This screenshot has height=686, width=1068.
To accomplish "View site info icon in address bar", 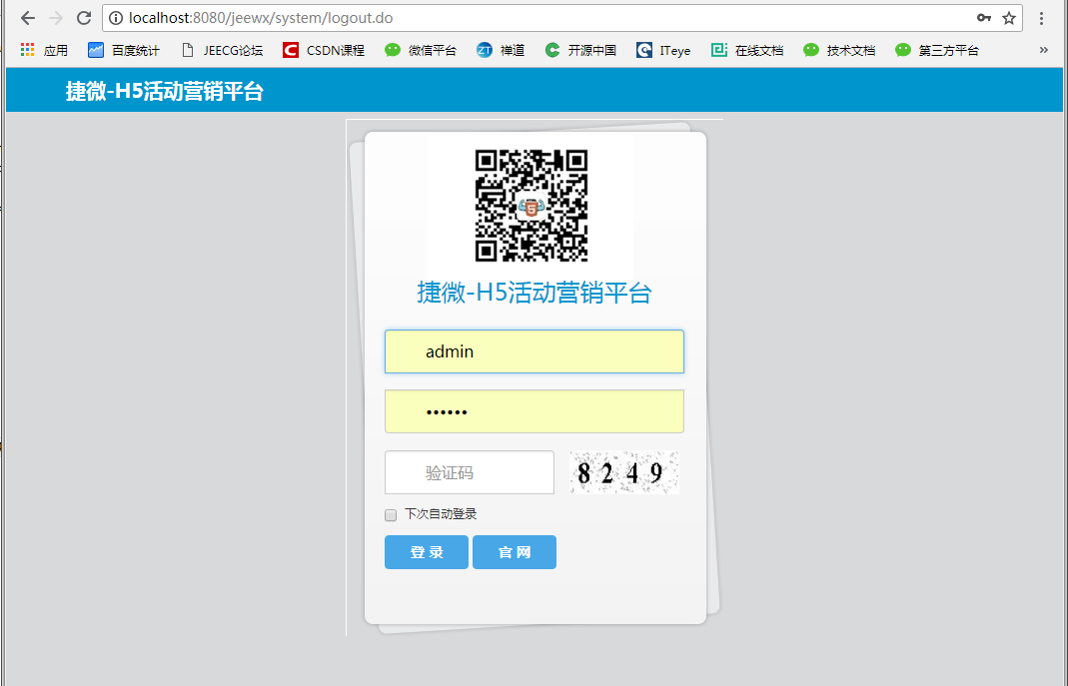I will (x=117, y=18).
